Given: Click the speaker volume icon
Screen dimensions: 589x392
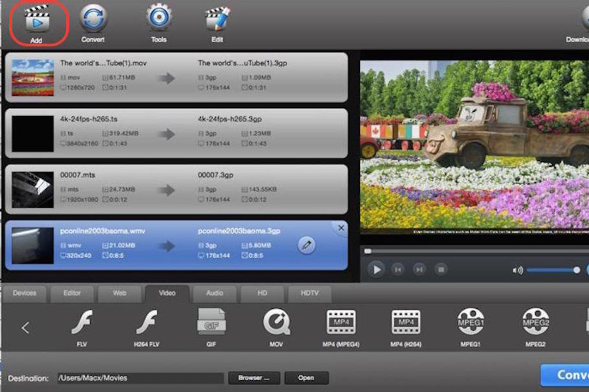Looking at the screenshot, I should pos(517,270).
